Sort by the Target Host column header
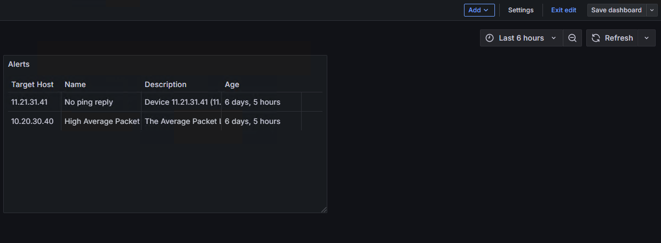Screen dimensions: 661x243 point(33,84)
